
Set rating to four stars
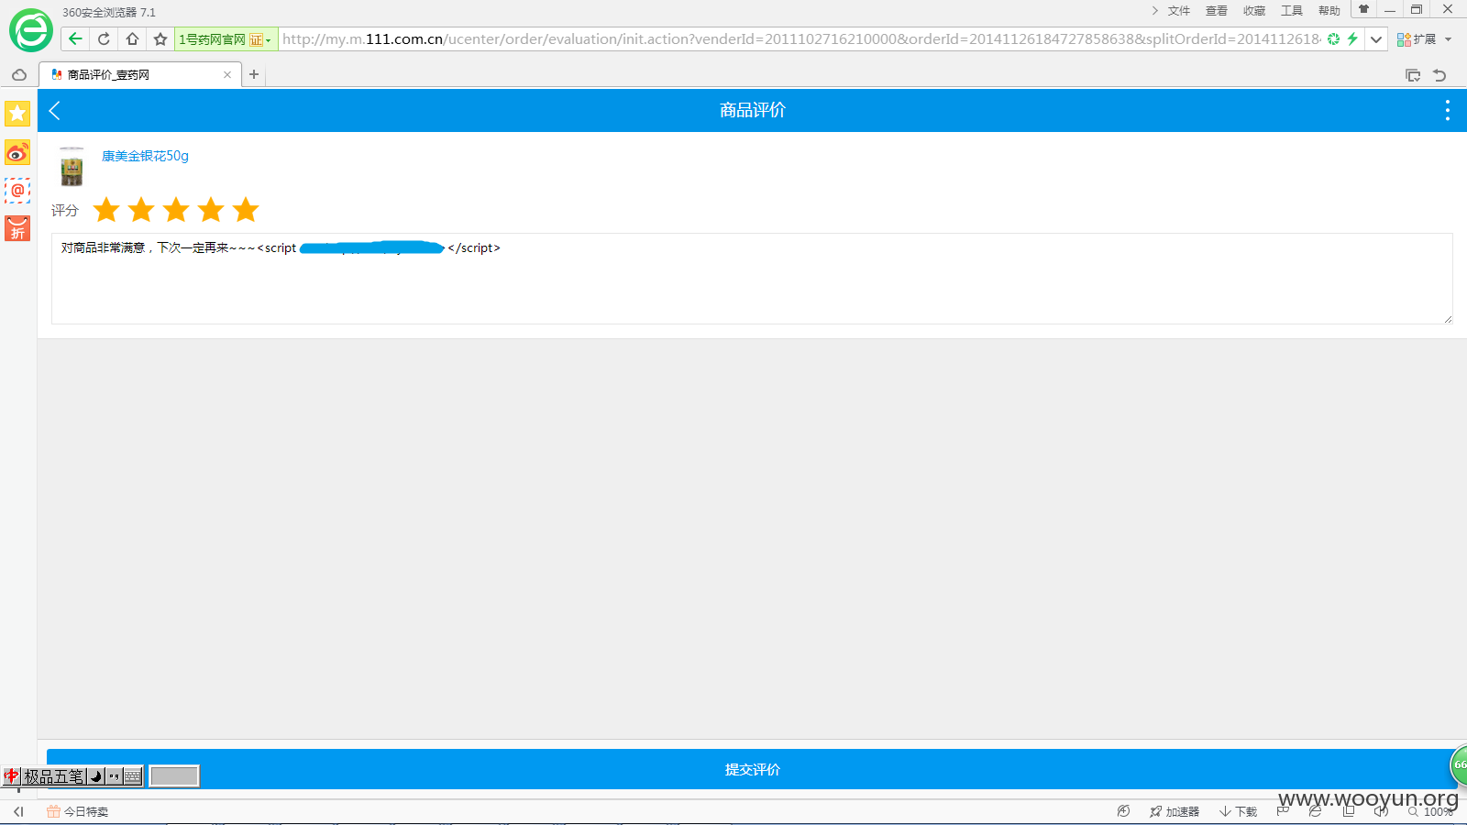[211, 210]
